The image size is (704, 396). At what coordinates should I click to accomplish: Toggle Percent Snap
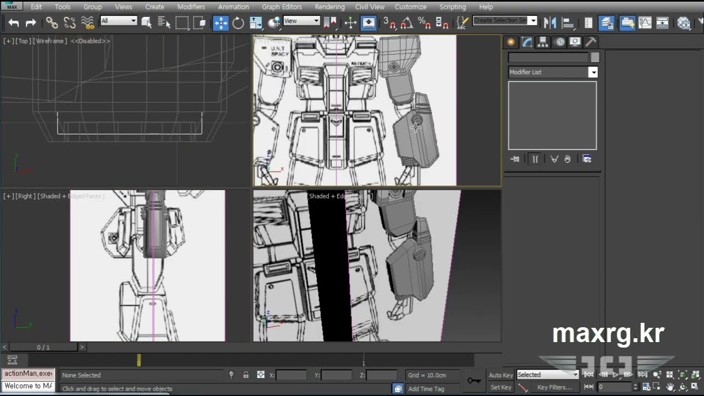coord(424,23)
